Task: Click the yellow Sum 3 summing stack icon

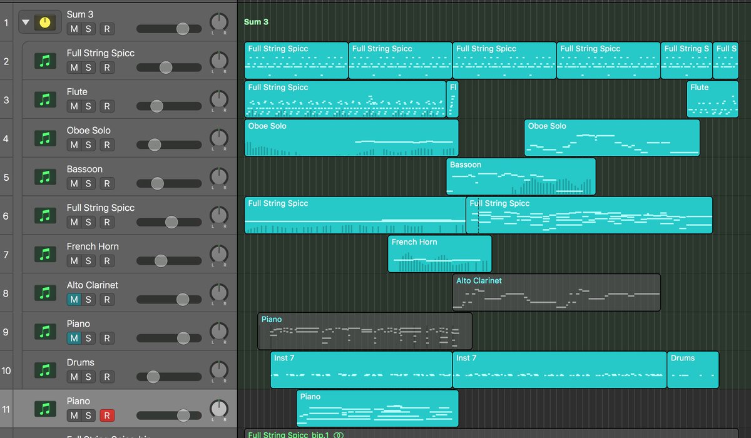Action: (45, 22)
